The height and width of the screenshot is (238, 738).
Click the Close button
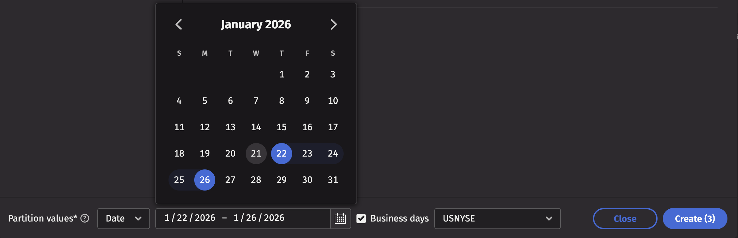coord(625,219)
